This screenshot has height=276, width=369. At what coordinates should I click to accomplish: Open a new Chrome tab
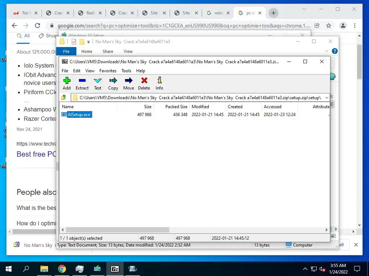273,13
